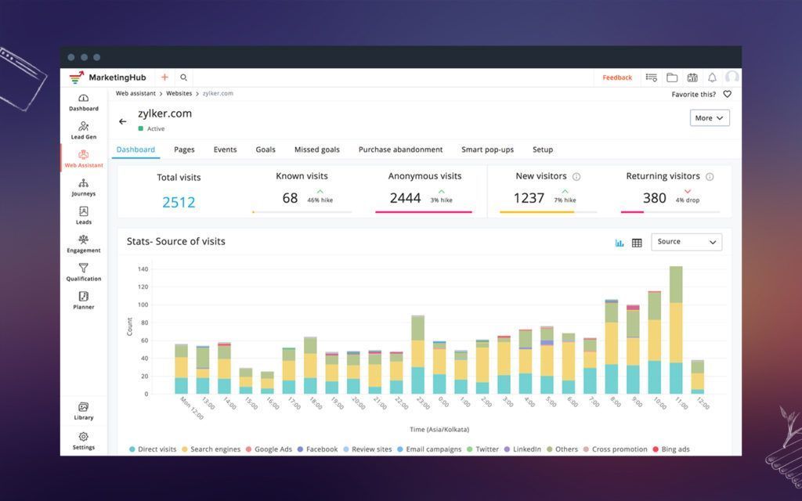The width and height of the screenshot is (802, 501).
Task: Switch the stats to chart view
Action: [619, 243]
